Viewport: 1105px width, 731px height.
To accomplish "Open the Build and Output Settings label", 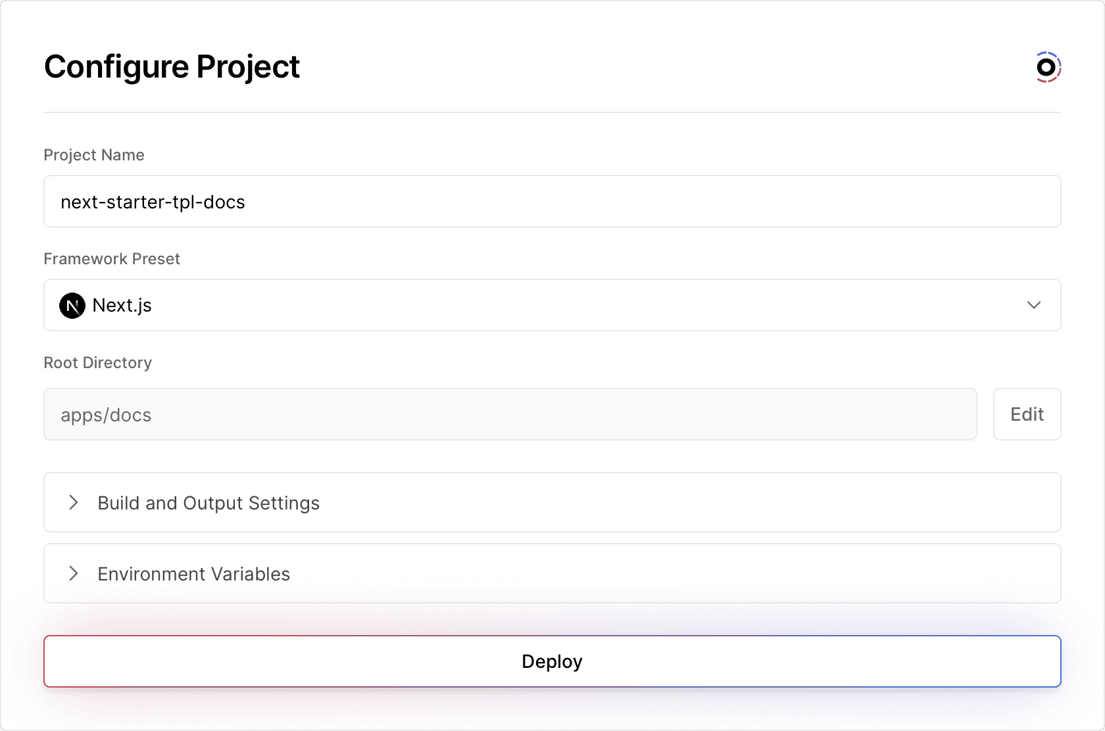I will click(x=209, y=503).
